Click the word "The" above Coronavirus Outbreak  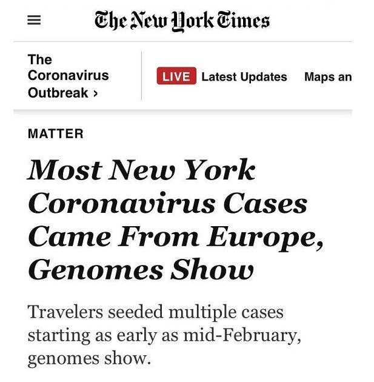click(40, 59)
